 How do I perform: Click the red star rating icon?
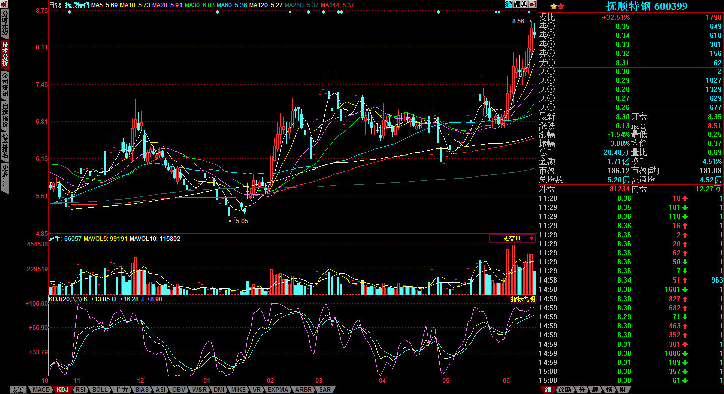tap(560, 6)
